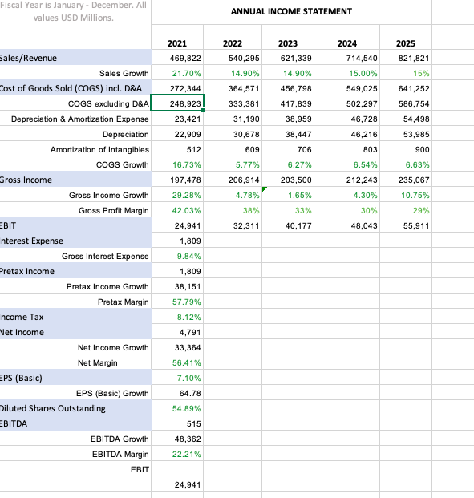
Task: Click the EPS (Basic) Growth value 64.78
Action: (x=177, y=393)
